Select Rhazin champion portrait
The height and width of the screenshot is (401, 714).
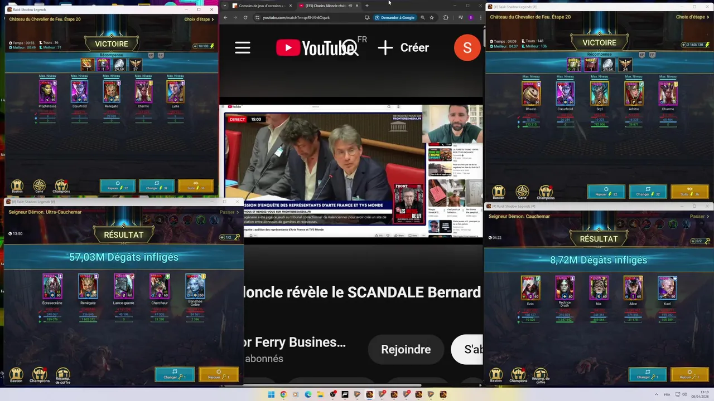[x=531, y=94]
